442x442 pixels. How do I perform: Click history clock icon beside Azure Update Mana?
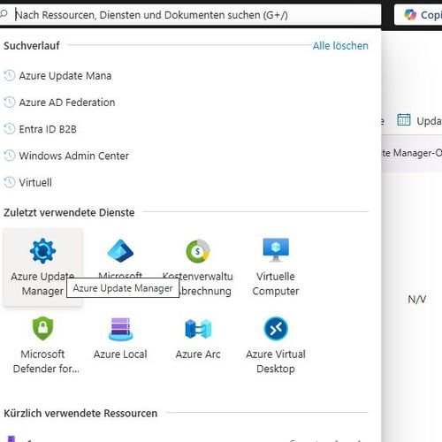[x=10, y=75]
